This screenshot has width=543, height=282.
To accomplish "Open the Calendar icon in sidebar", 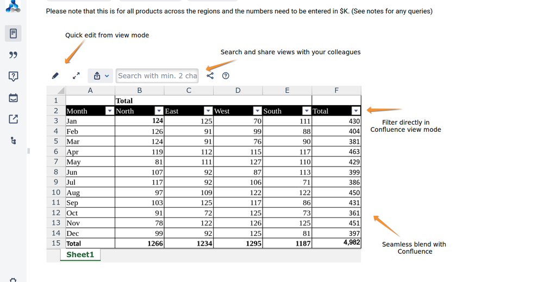I will 13,98.
